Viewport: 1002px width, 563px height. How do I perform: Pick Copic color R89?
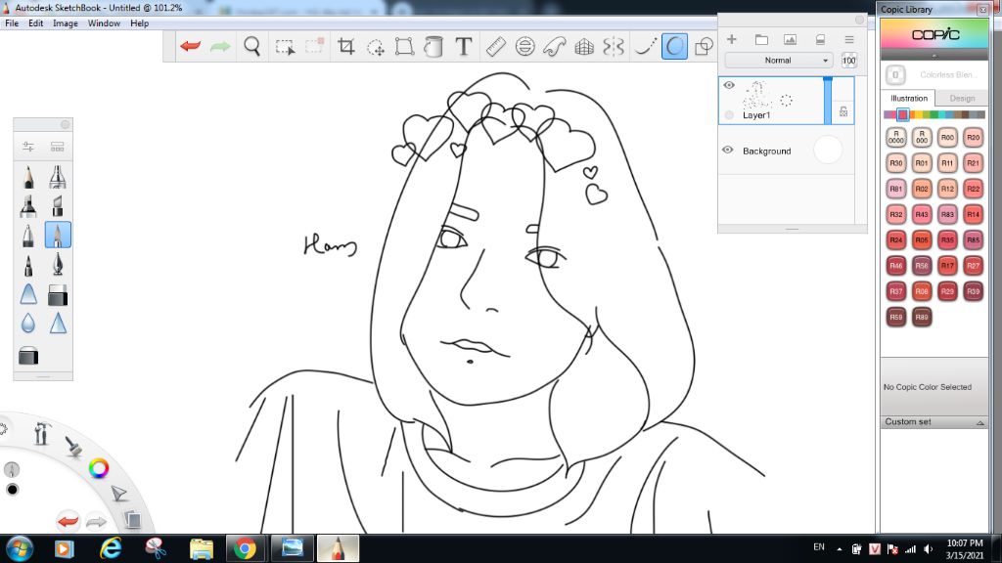tap(922, 317)
